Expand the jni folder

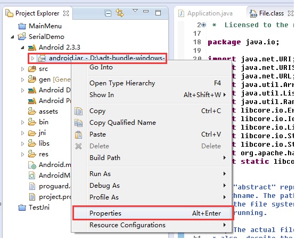coord(23,133)
